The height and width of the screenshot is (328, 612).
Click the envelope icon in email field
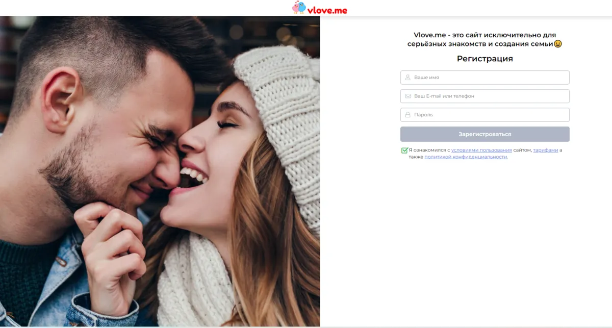[408, 96]
